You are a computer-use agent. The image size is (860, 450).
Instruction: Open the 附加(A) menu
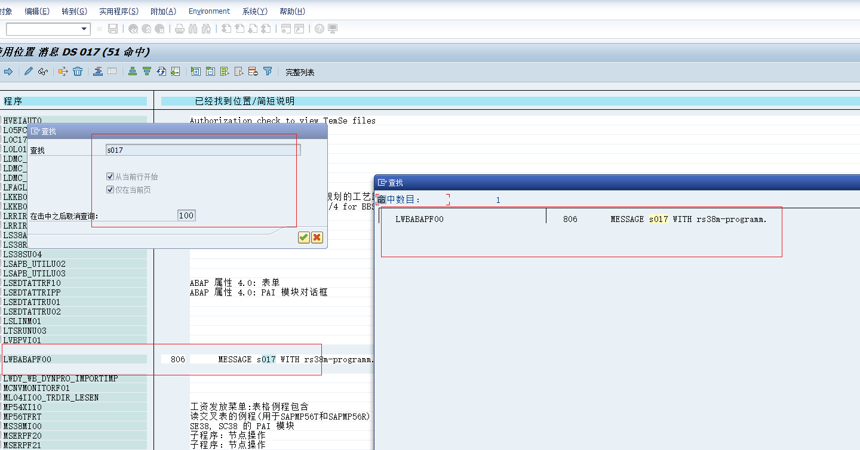click(x=163, y=11)
